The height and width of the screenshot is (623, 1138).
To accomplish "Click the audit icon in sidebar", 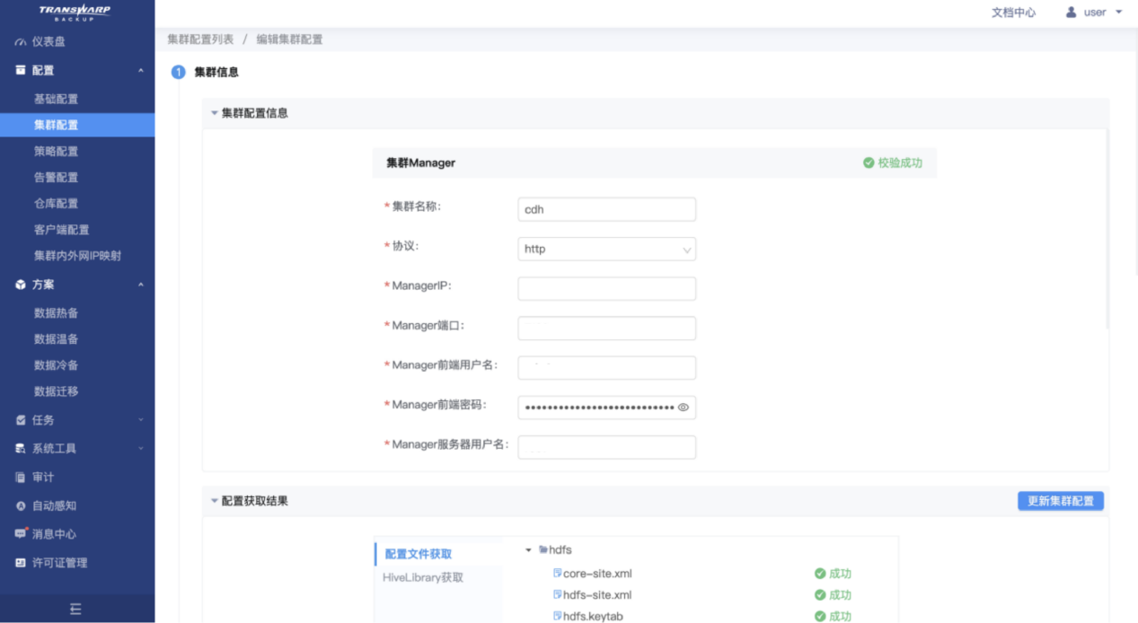I will click(x=21, y=478).
